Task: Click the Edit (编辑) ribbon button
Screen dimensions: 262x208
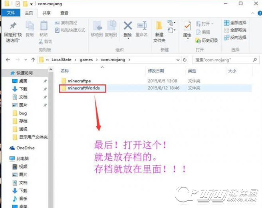Action: pyautogui.click(x=203, y=32)
